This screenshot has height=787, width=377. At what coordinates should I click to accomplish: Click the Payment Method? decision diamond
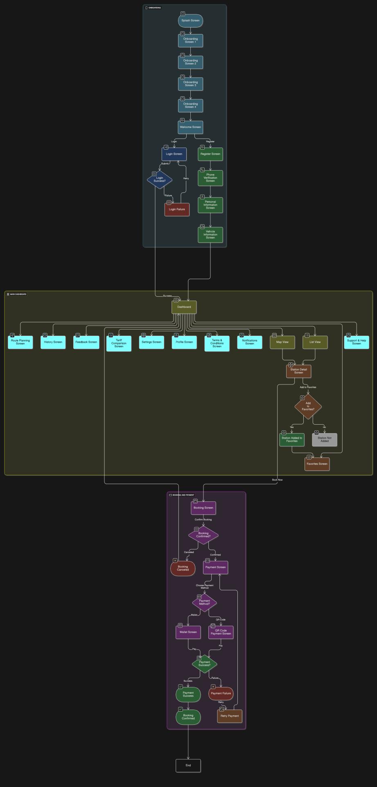[205, 603]
